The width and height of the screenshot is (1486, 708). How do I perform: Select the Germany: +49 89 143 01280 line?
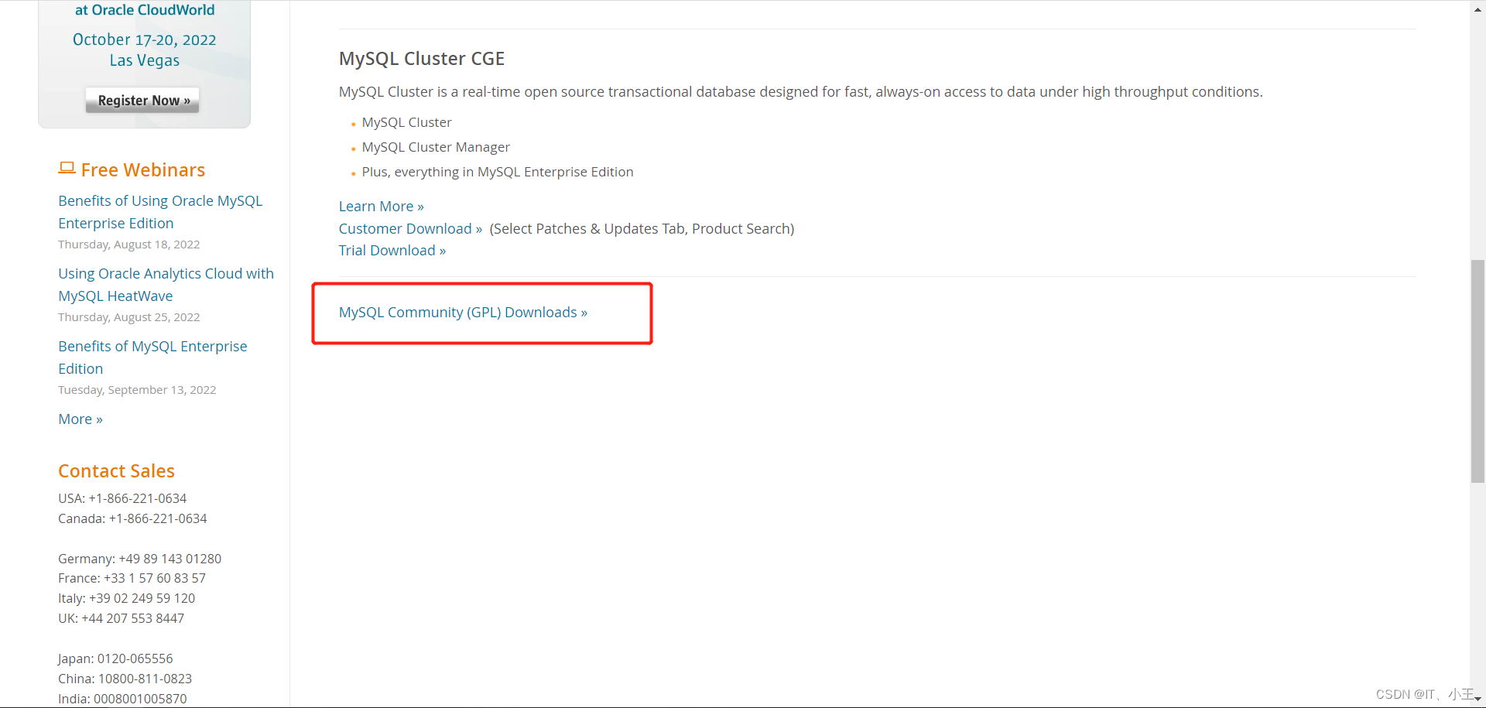139,559
